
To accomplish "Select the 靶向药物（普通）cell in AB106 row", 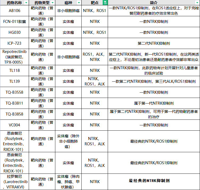I will (42, 11).
